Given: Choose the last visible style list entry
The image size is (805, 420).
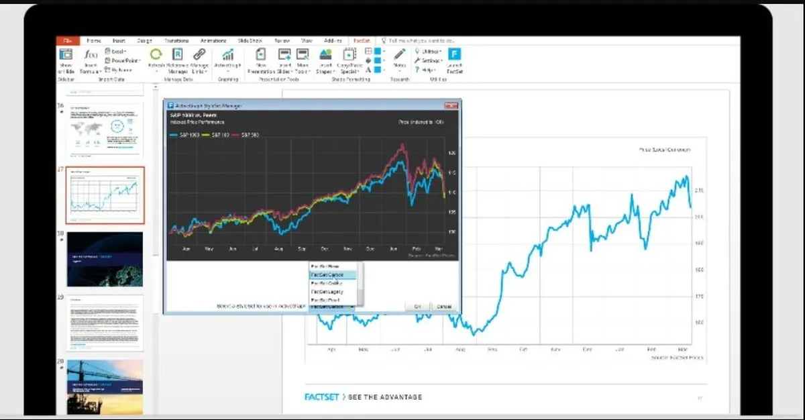Looking at the screenshot, I should click(x=333, y=301).
